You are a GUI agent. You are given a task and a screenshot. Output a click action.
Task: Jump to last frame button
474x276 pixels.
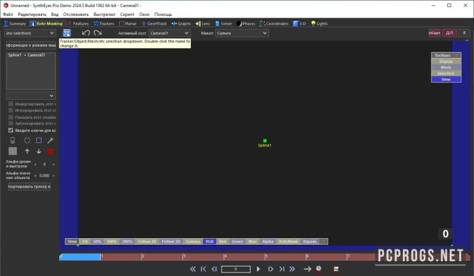[282, 269]
